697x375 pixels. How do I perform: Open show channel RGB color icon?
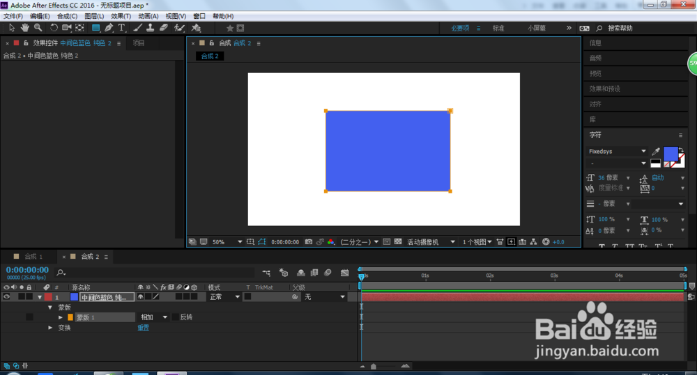point(330,242)
